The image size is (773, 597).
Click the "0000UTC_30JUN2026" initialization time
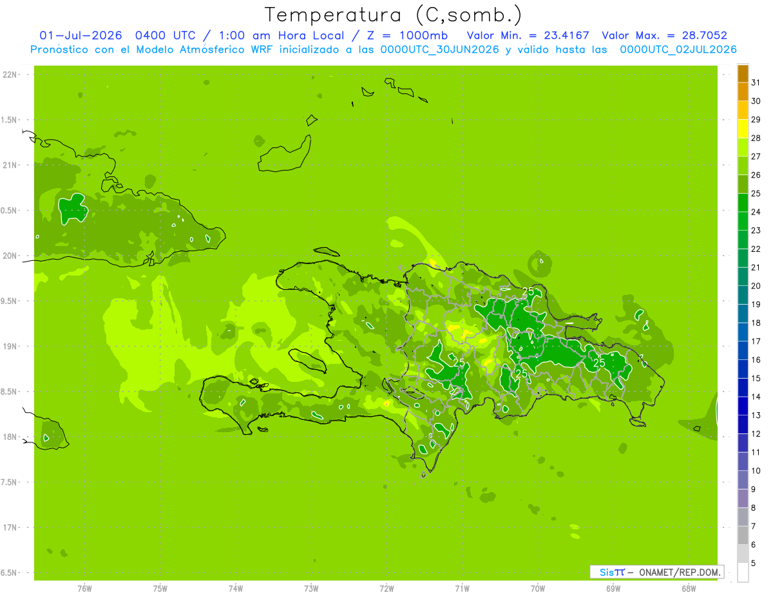coord(440,50)
